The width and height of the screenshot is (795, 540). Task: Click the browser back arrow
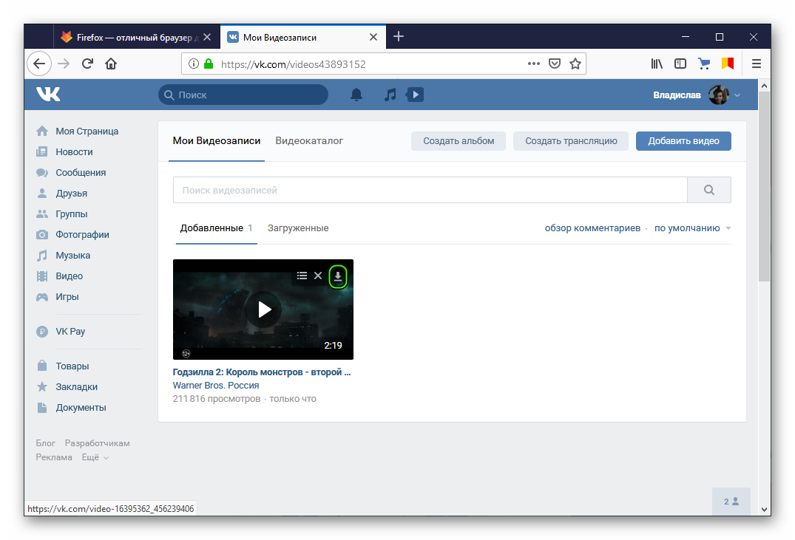tap(39, 64)
